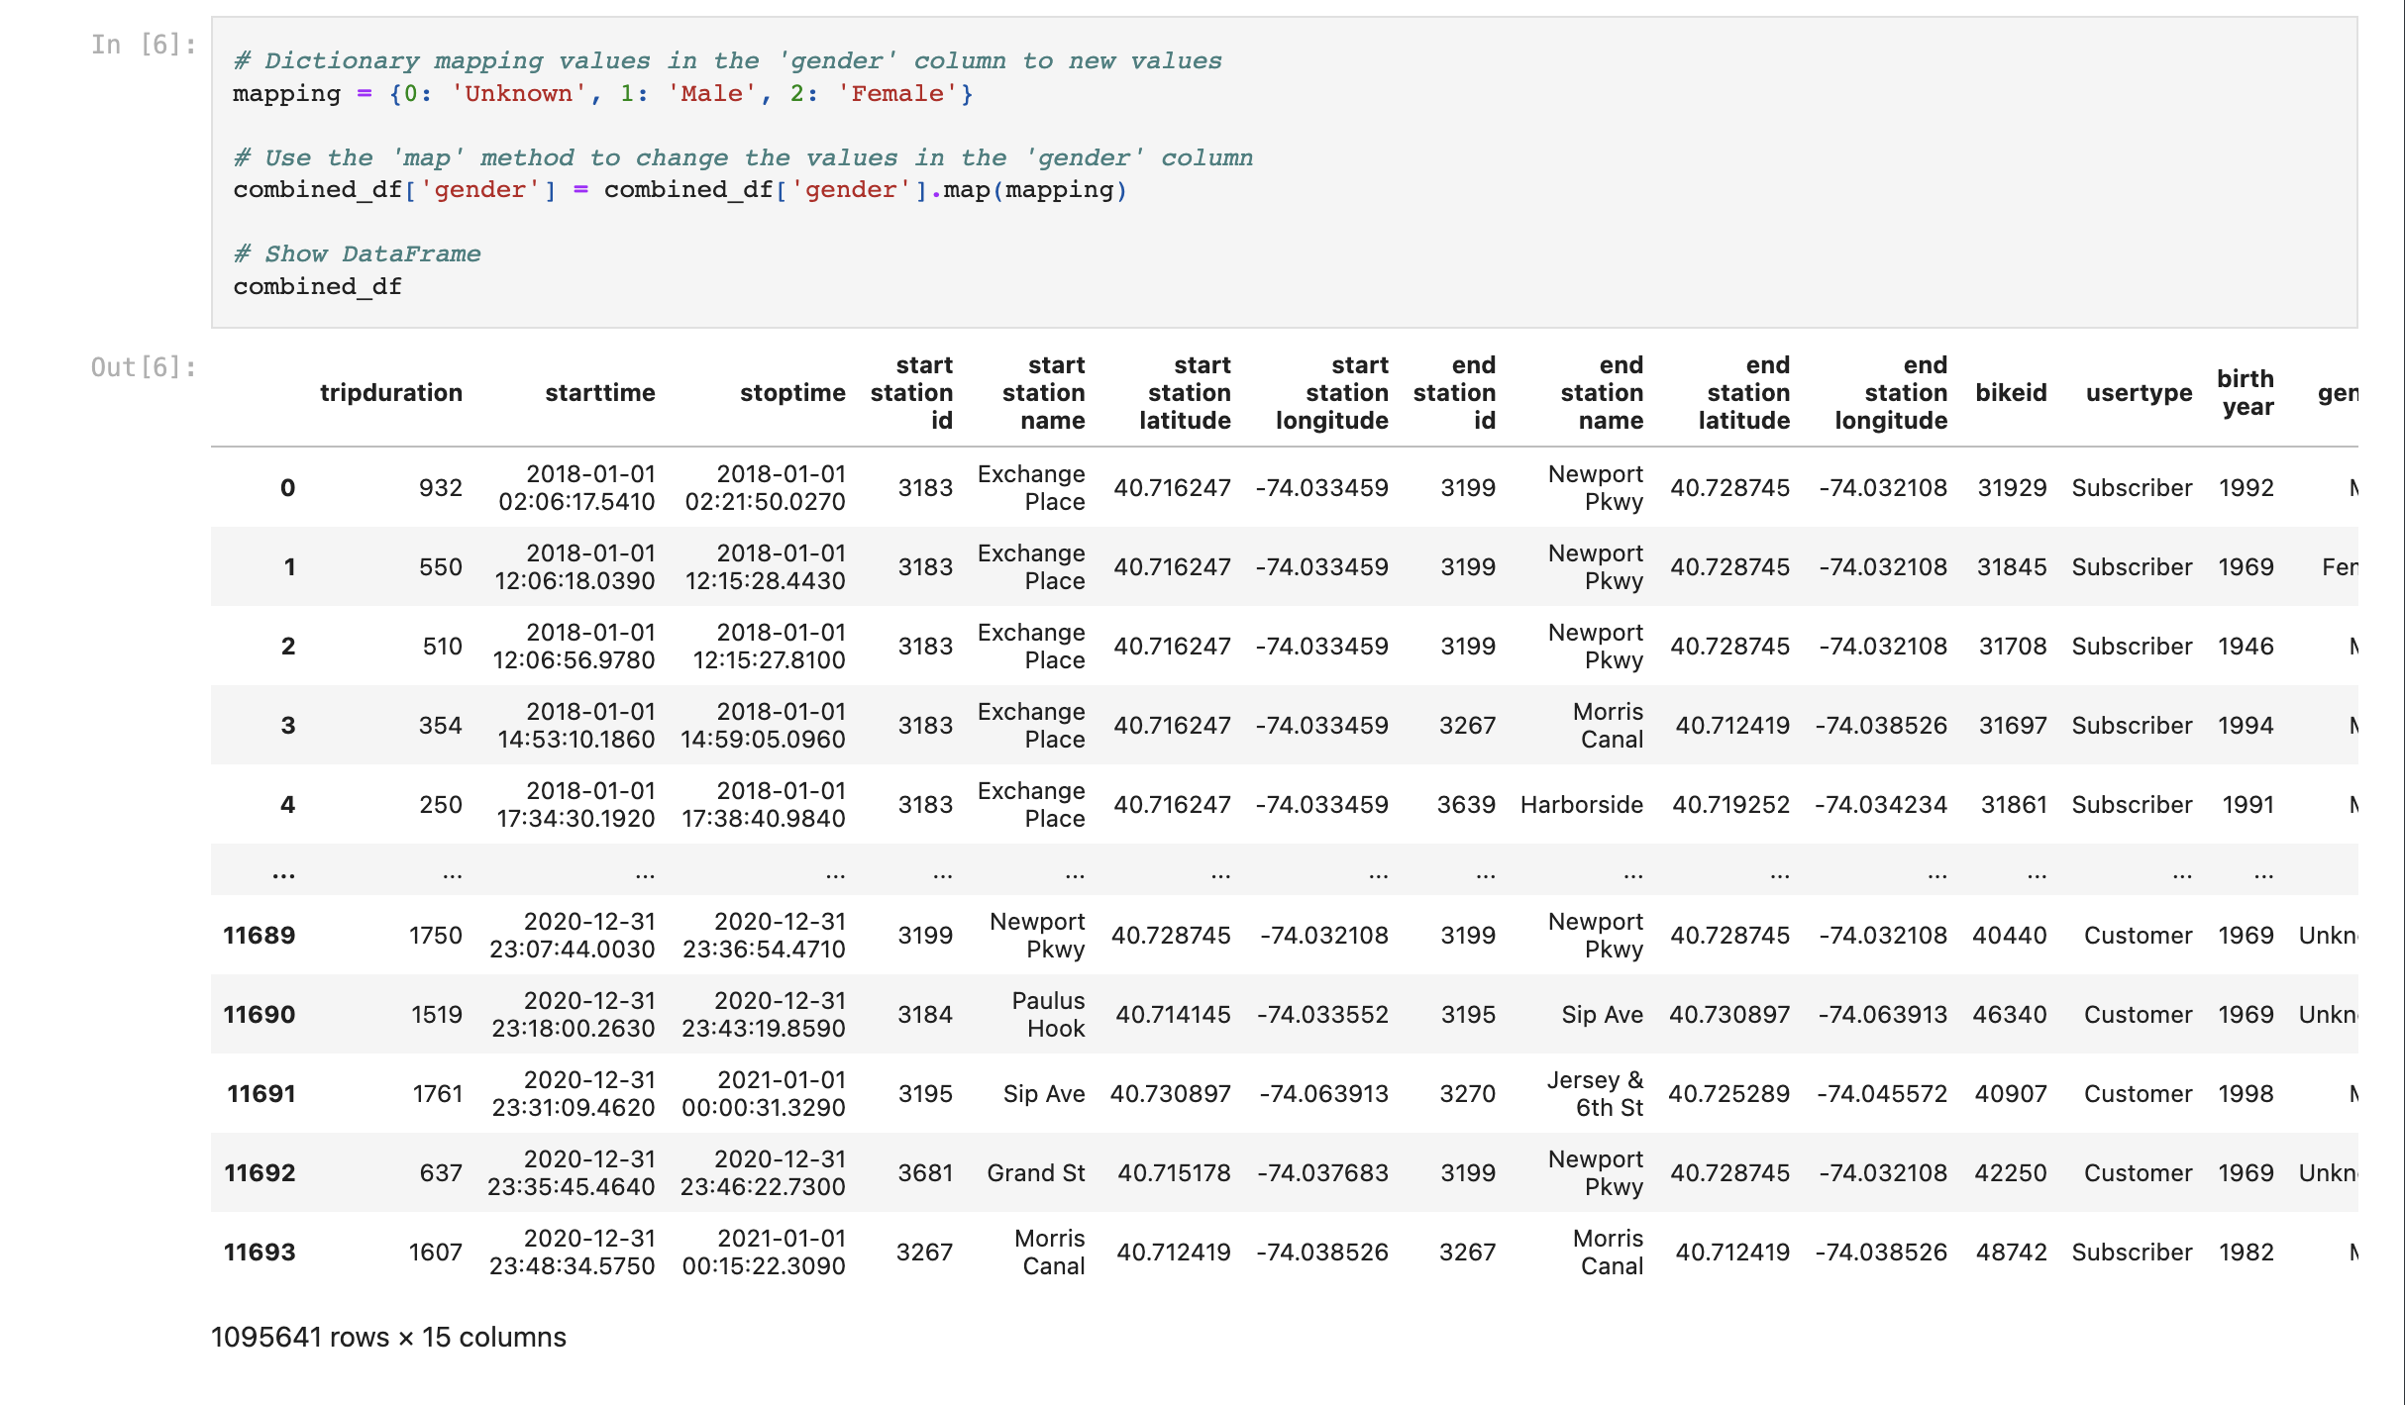
Task: Click the Exchange Place value in first row
Action: (x=1032, y=487)
